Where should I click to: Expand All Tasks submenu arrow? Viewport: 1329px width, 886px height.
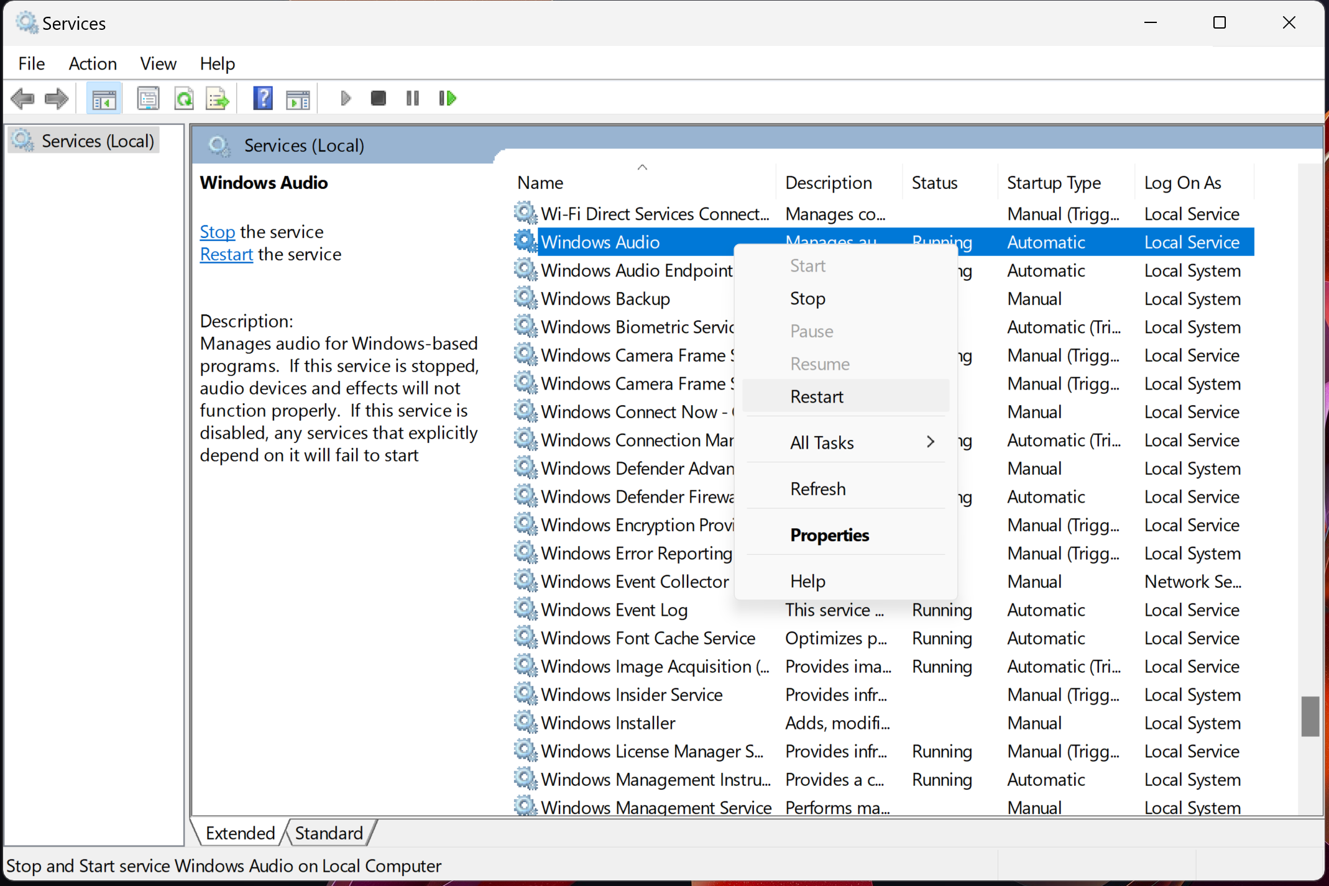tap(931, 442)
